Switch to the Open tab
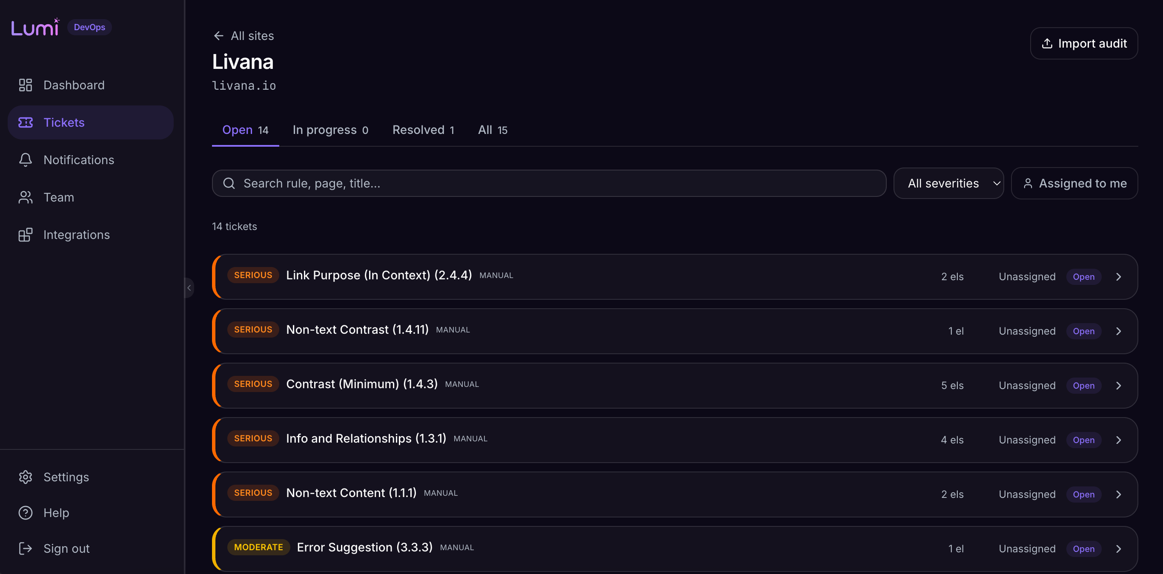 point(245,130)
